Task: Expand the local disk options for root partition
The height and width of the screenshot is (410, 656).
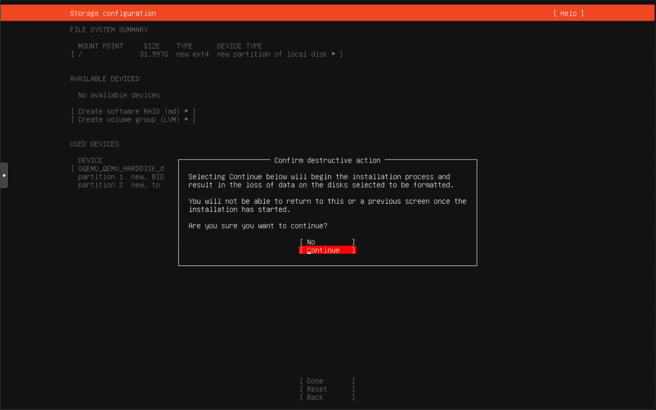Action: pos(334,54)
